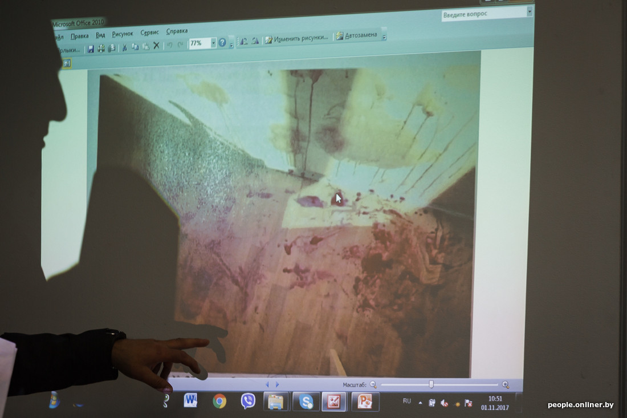The width and height of the screenshot is (627, 418).
Task: Click the power plug tray icon
Action: tap(432, 403)
